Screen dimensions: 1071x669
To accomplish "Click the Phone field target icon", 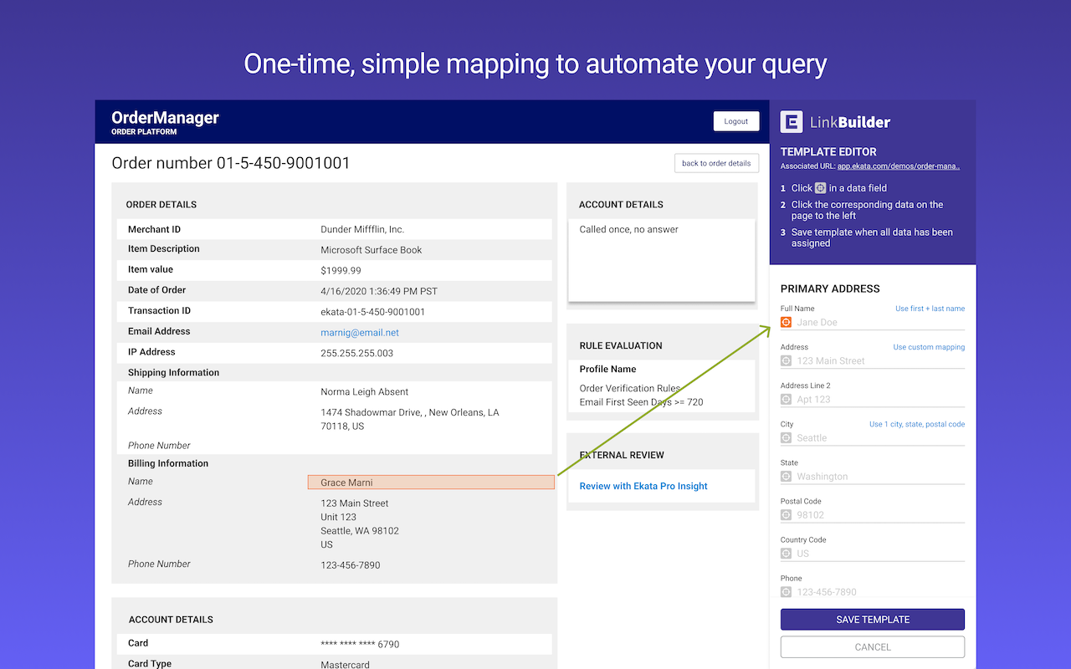I will coord(786,591).
